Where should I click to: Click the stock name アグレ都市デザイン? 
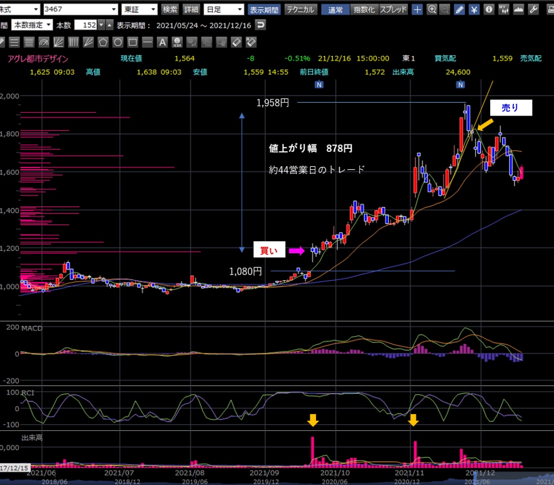point(38,59)
